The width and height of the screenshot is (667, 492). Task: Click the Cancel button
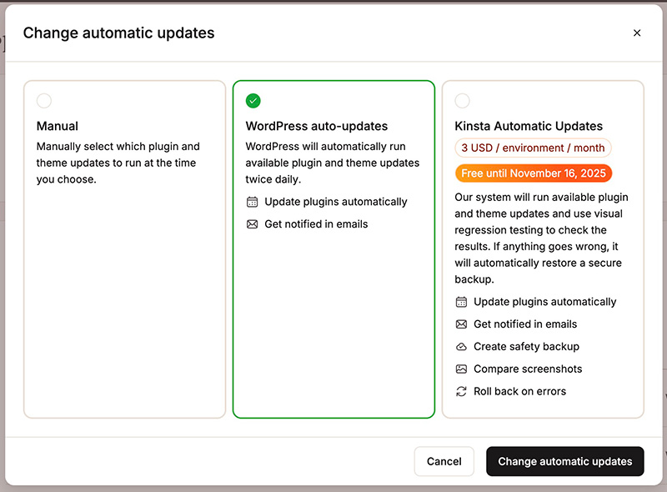[x=444, y=461]
